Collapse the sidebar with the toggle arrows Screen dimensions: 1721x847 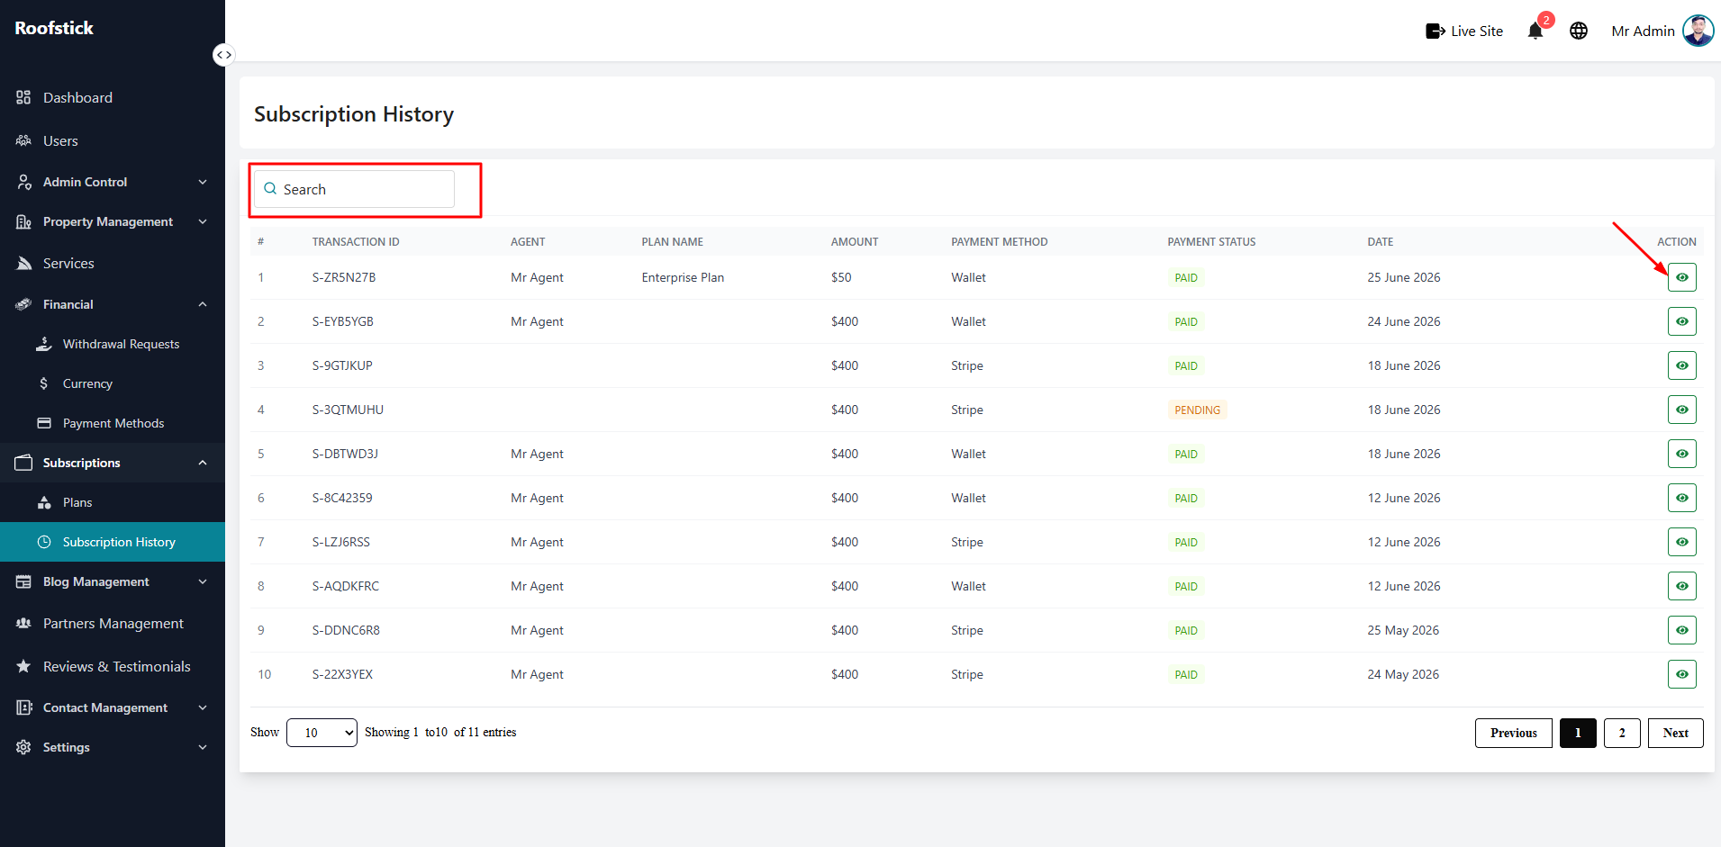(224, 55)
